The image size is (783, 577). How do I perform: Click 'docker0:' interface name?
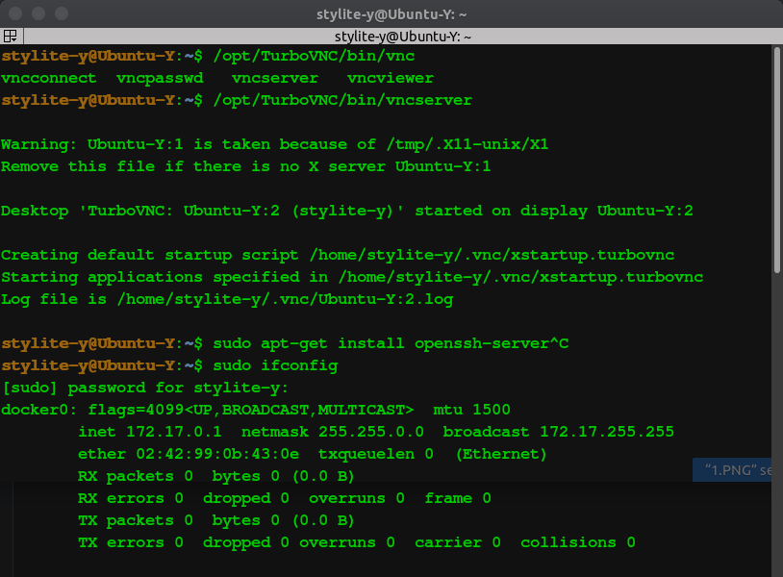click(38, 410)
